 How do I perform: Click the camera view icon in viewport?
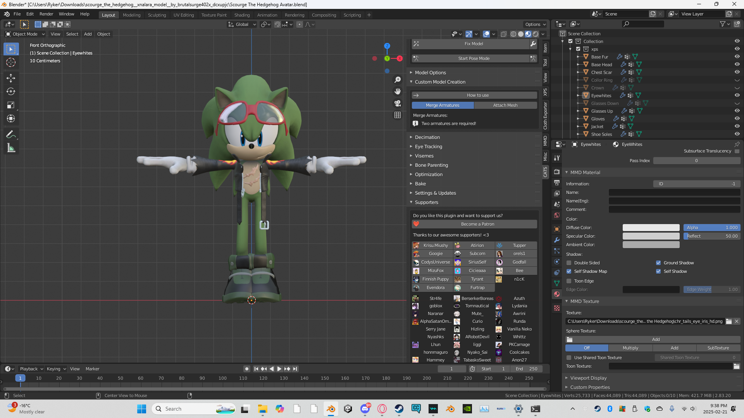[398, 103]
